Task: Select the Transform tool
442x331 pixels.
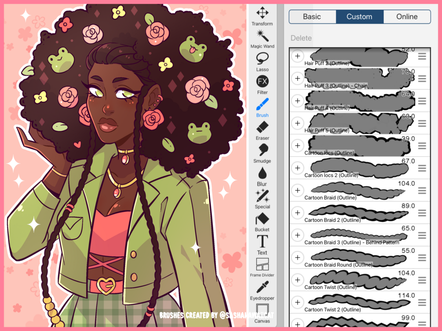Action: pyautogui.click(x=262, y=16)
